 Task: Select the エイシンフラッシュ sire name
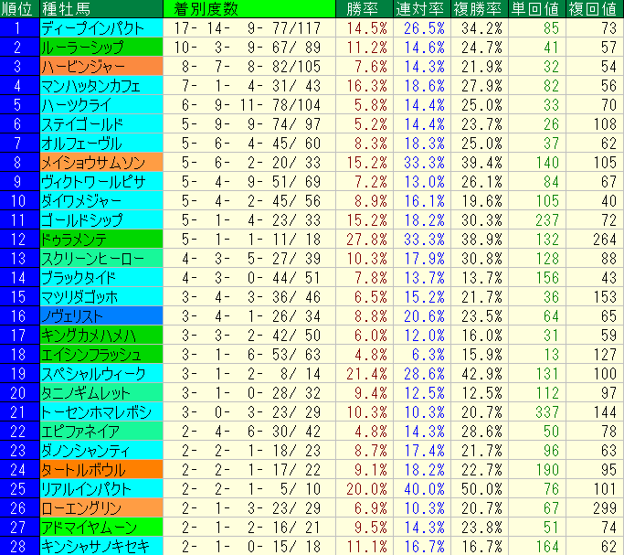coord(101,355)
